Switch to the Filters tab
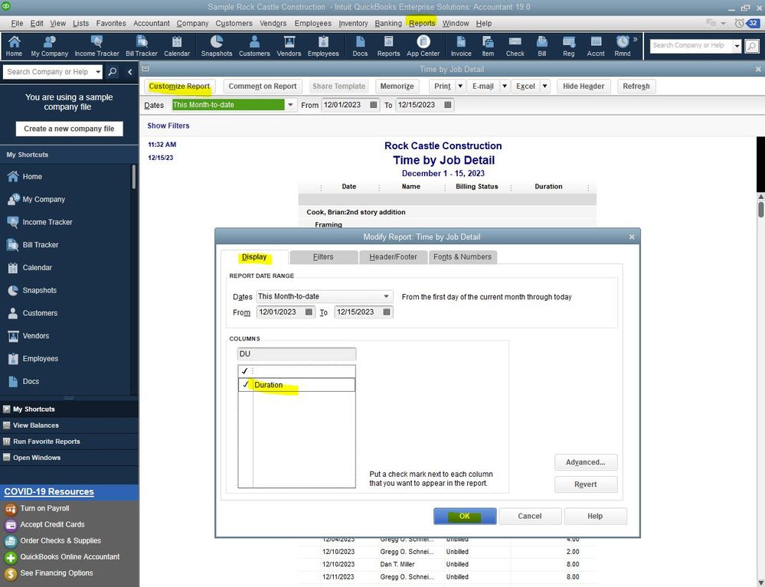The width and height of the screenshot is (765, 587). (323, 257)
